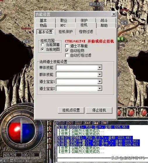Click the list icon beside chat

click(x=50, y=141)
